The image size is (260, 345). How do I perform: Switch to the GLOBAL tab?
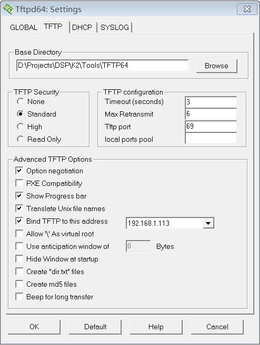(x=24, y=27)
